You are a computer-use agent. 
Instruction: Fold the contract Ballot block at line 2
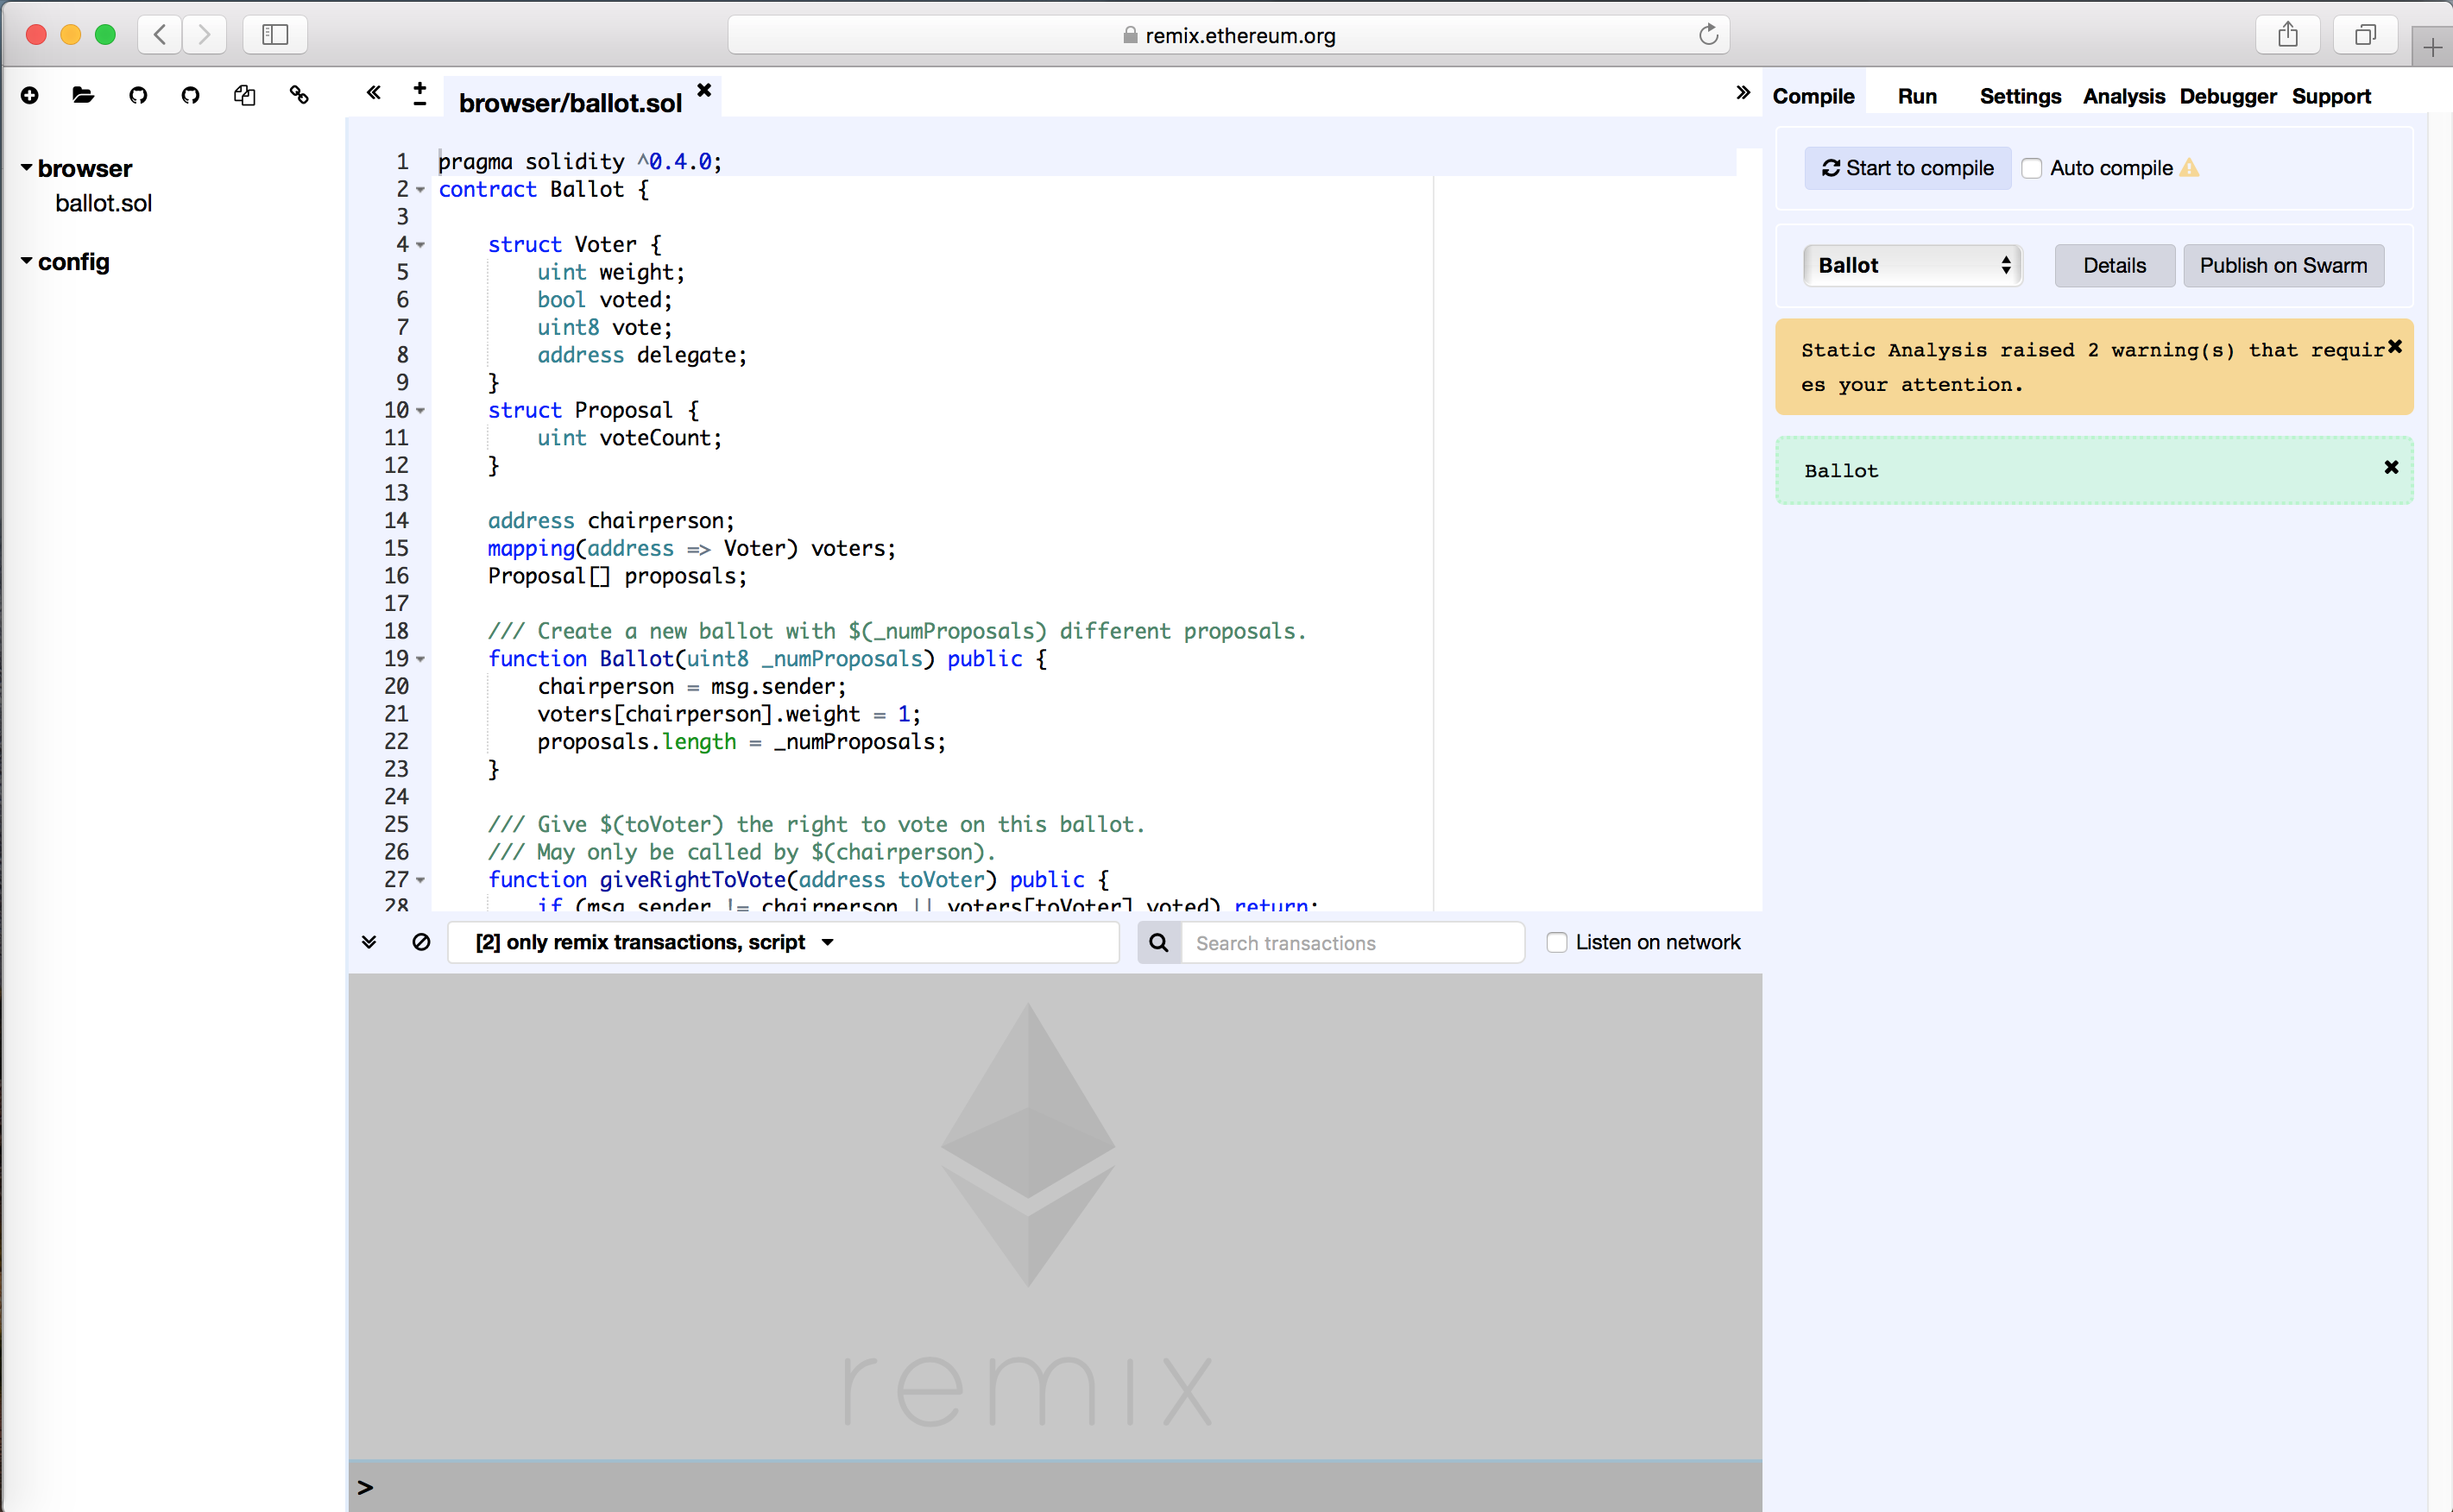[x=421, y=190]
